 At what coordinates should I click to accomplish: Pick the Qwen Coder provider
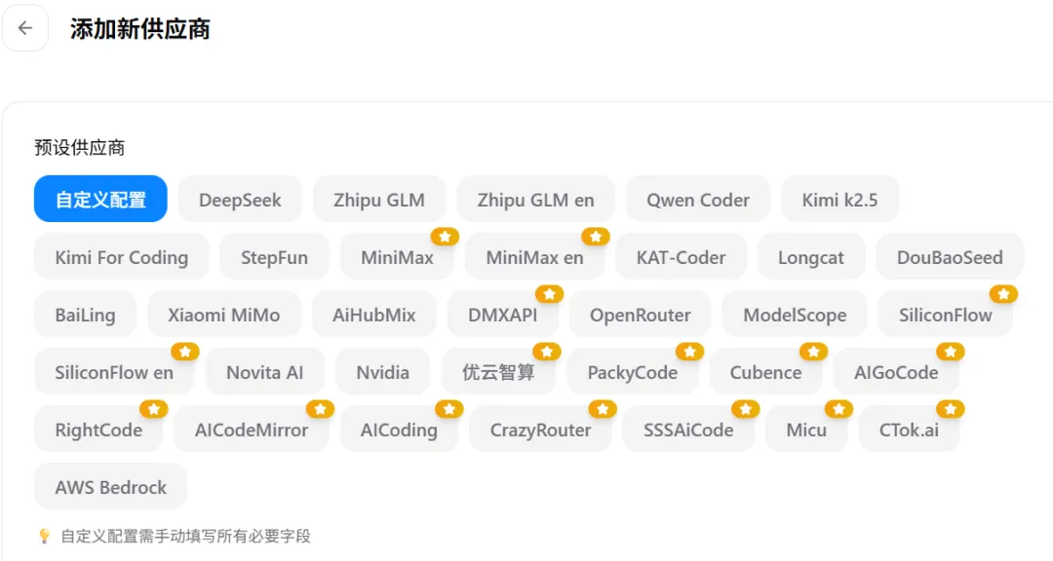pyautogui.click(x=698, y=200)
